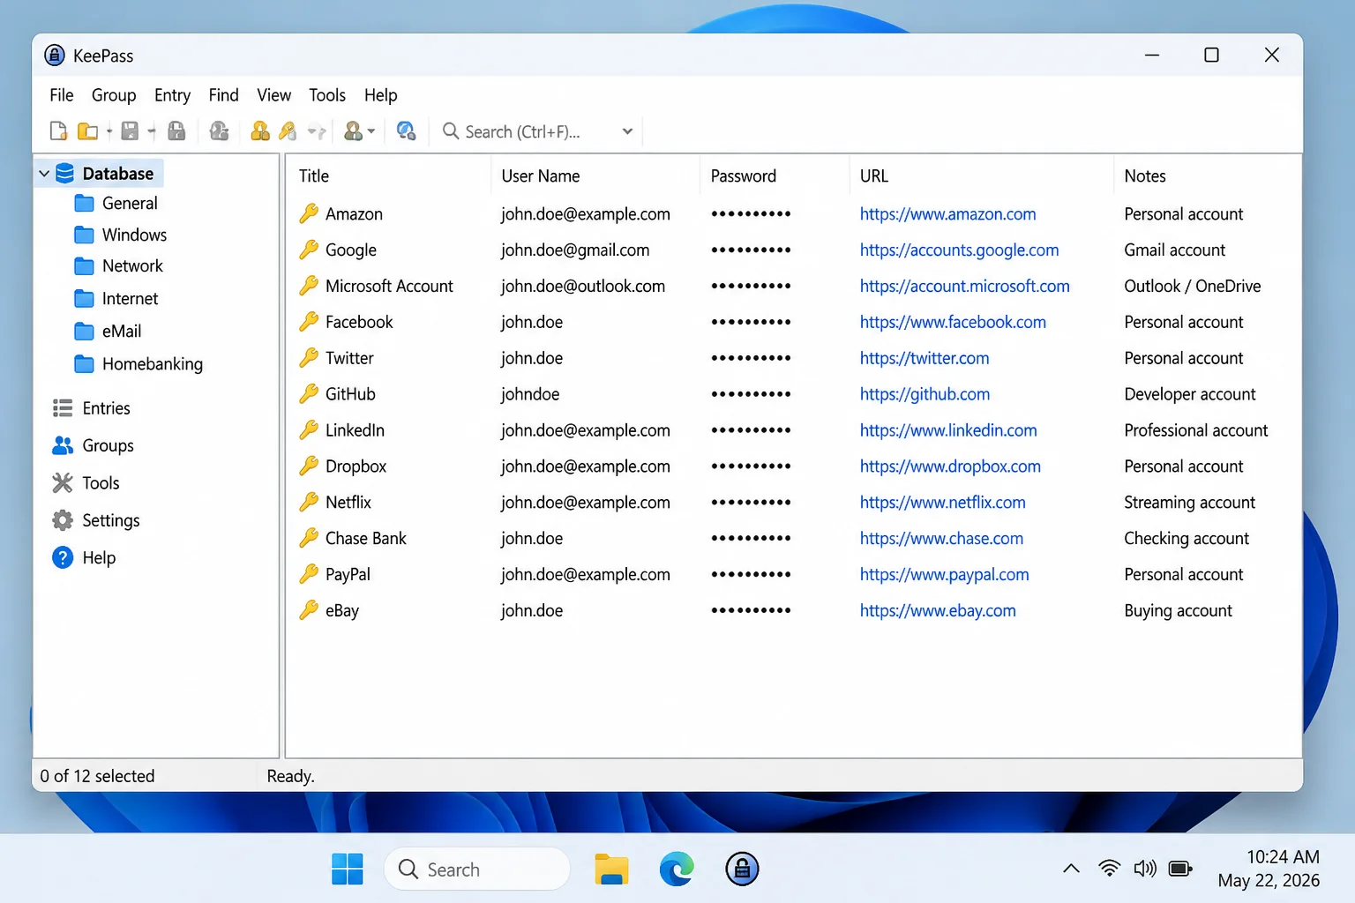1355x903 pixels.
Task: Click the gold Copy User Name icon
Action: pos(260,131)
